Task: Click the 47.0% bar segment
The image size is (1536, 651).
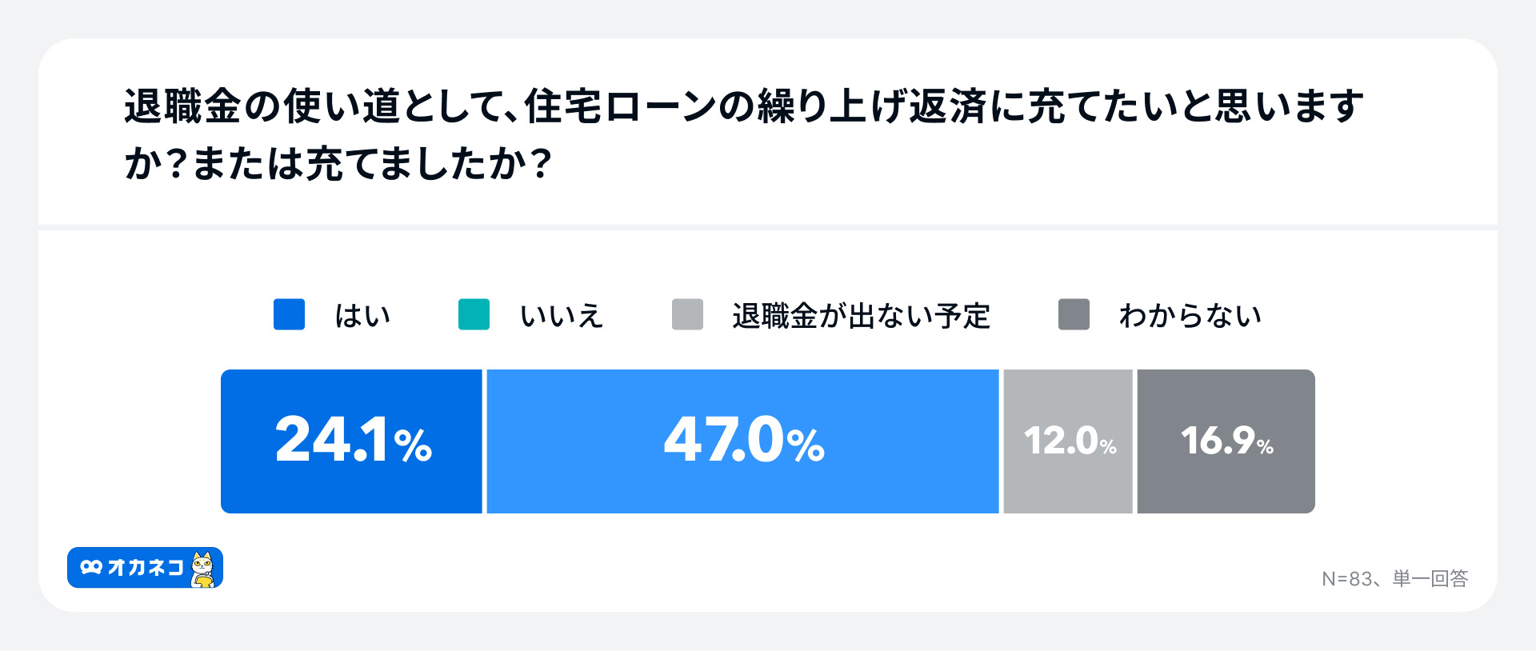Action: (x=742, y=441)
